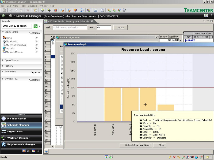Click the green search Go arrow
This screenshot has width=214, height=160.
(36, 26)
